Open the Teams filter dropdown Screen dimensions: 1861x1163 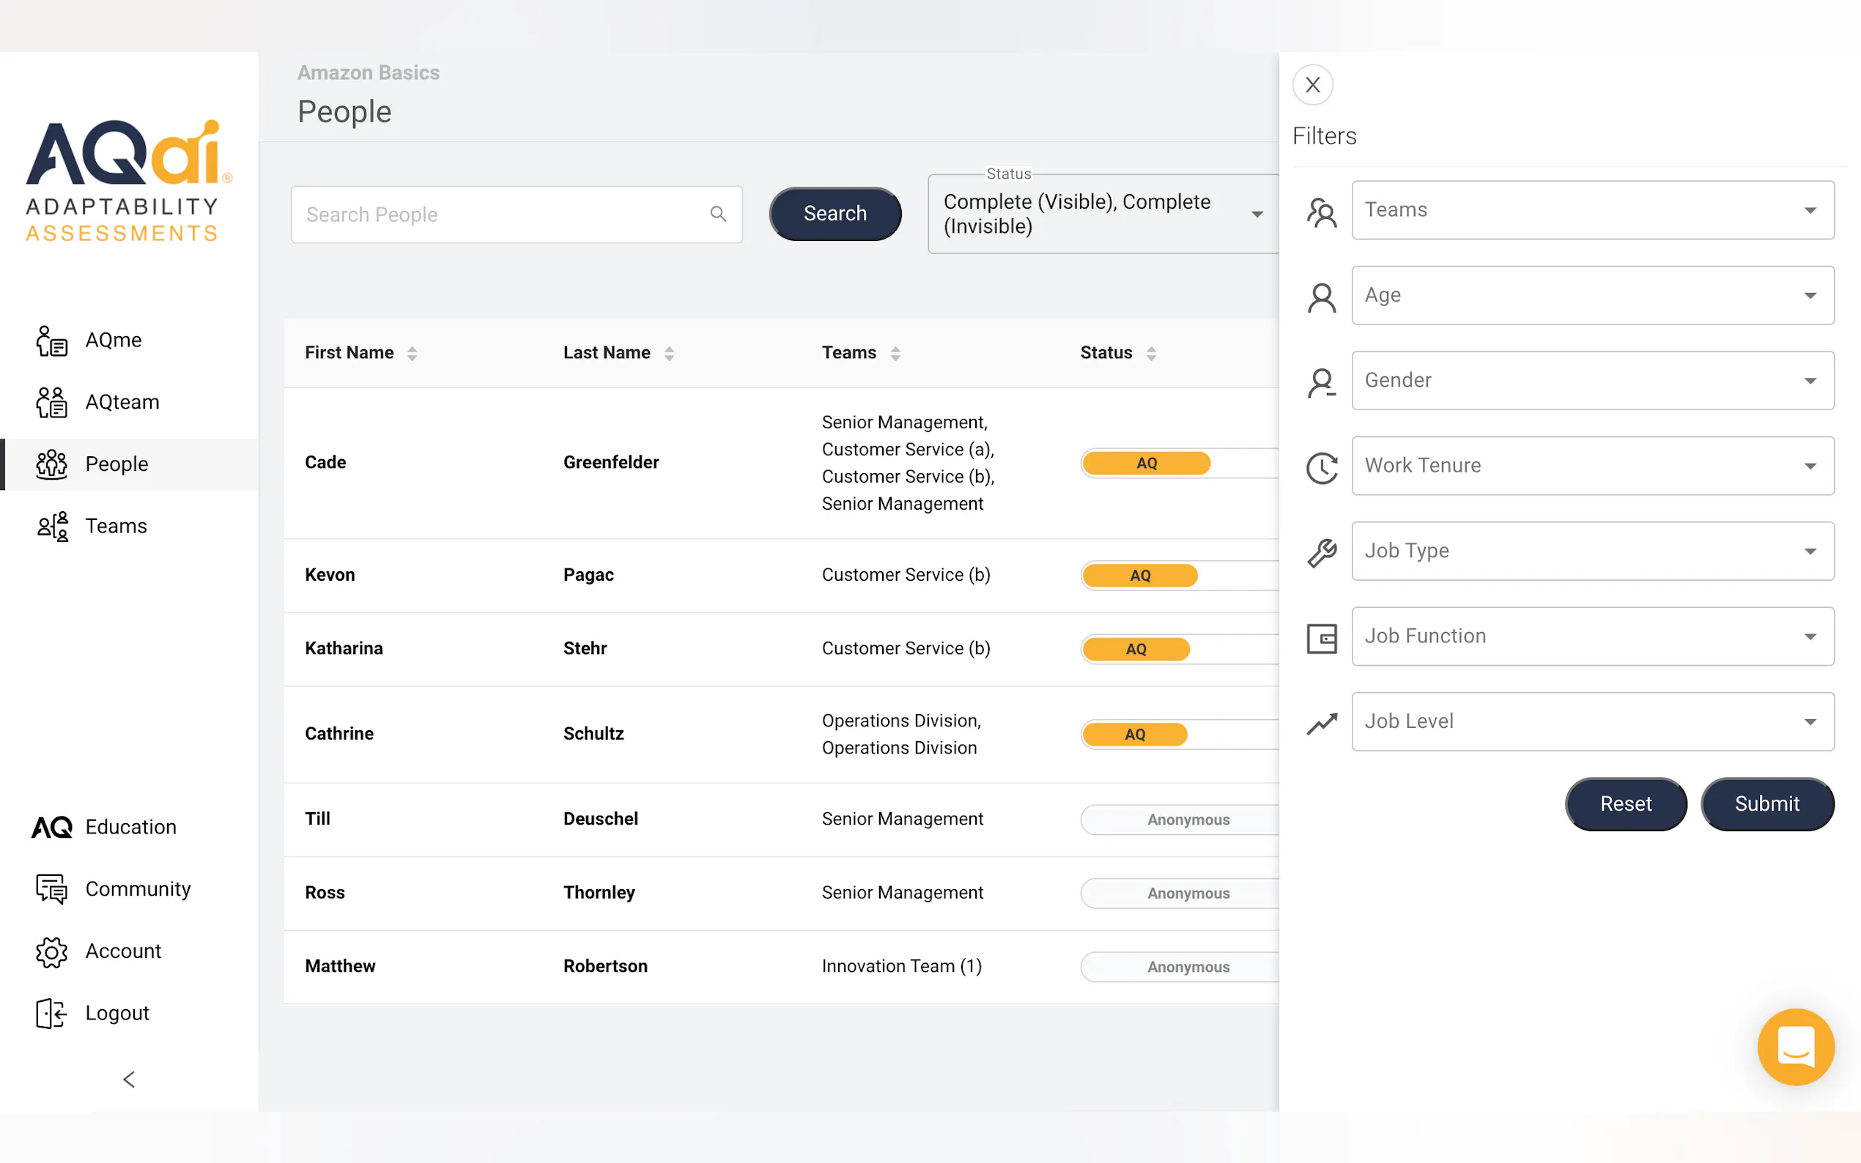[x=1591, y=210]
